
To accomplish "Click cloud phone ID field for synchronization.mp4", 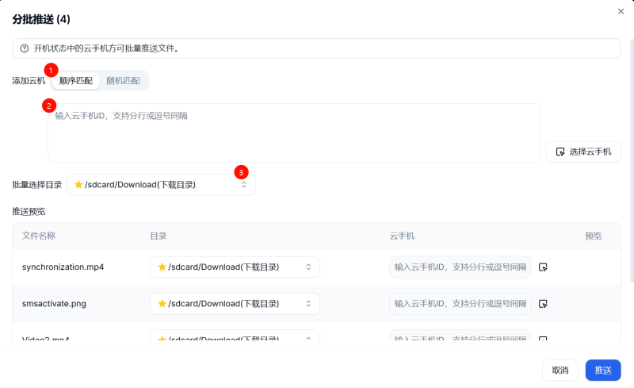I will point(460,267).
